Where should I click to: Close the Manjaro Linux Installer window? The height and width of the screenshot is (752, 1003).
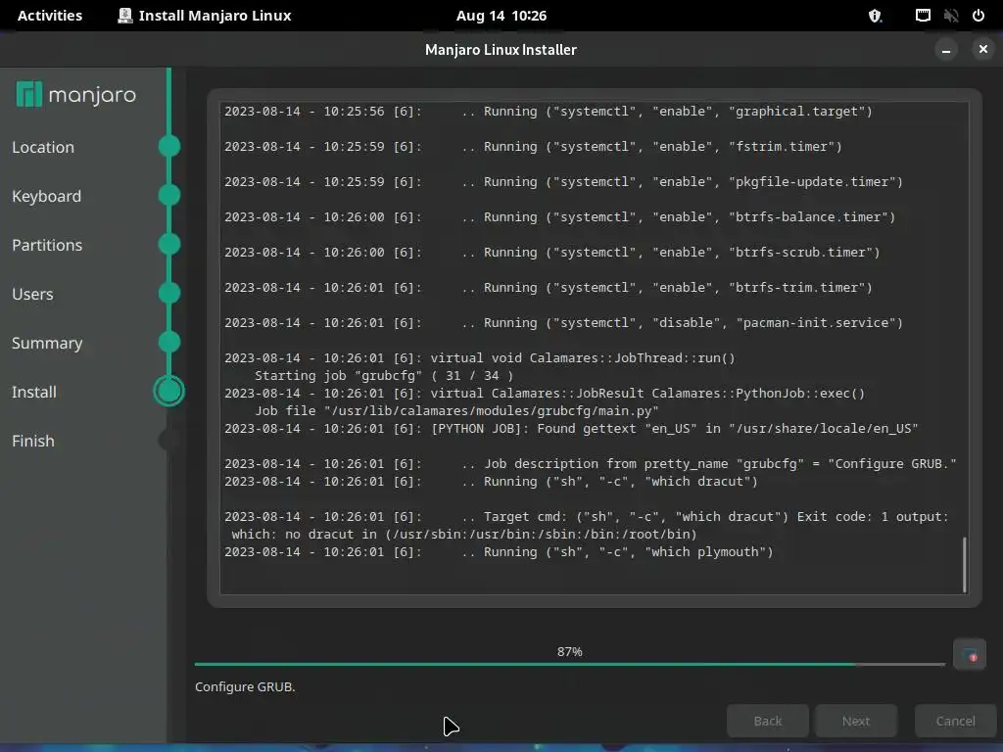click(x=983, y=49)
